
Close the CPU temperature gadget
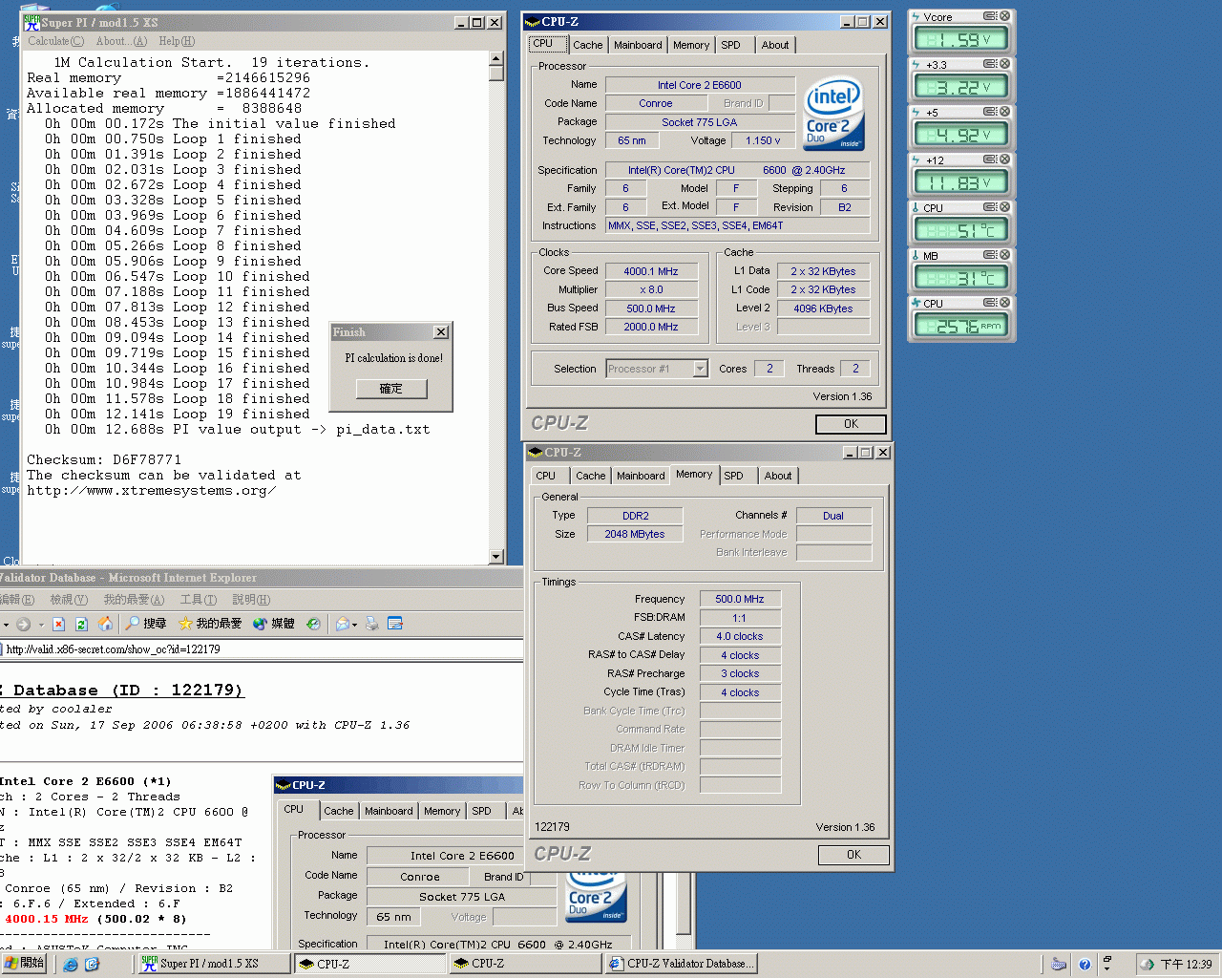pyautogui.click(x=1004, y=207)
